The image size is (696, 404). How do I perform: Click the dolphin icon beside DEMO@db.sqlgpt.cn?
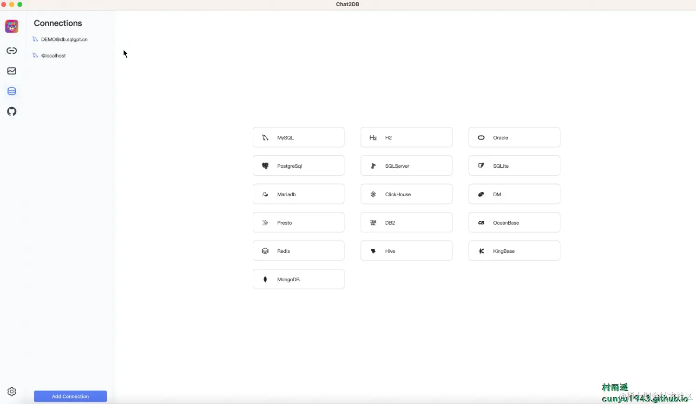35,40
